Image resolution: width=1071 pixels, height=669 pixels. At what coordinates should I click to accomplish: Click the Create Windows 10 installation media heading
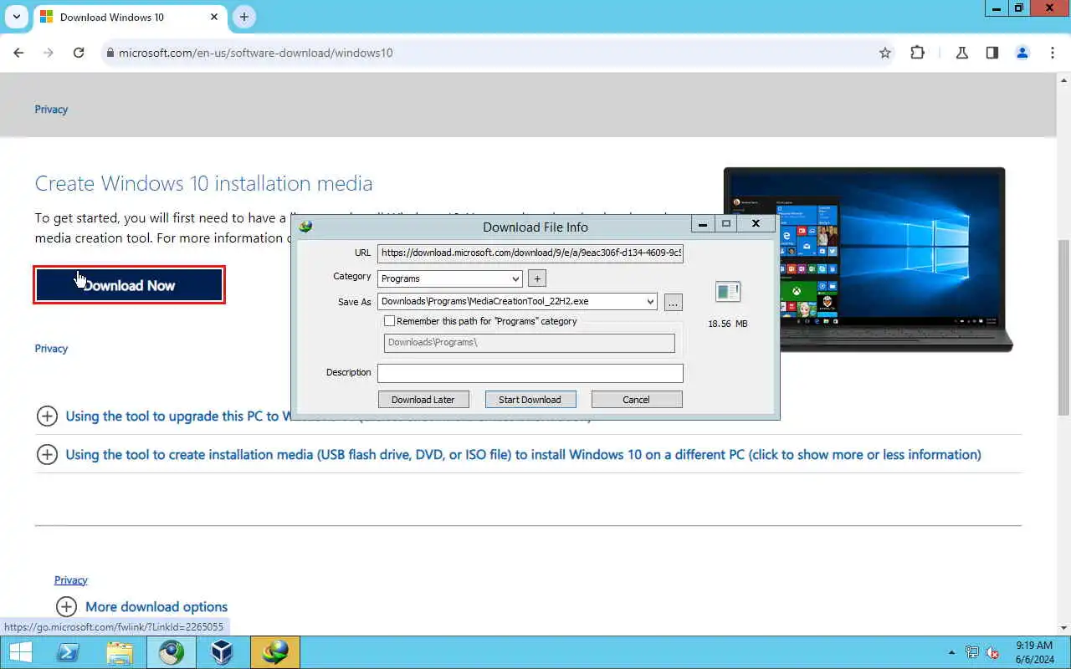pos(203,183)
